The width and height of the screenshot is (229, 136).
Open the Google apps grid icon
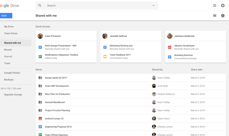pos(215,5)
